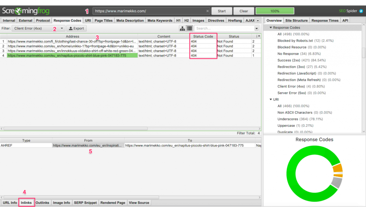366x207 pixels.
Task: Switch to the Protocol tab
Action: 43,20
